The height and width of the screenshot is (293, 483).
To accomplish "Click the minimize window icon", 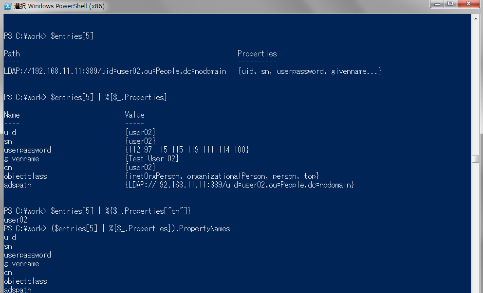I will pyautogui.click(x=437, y=4).
